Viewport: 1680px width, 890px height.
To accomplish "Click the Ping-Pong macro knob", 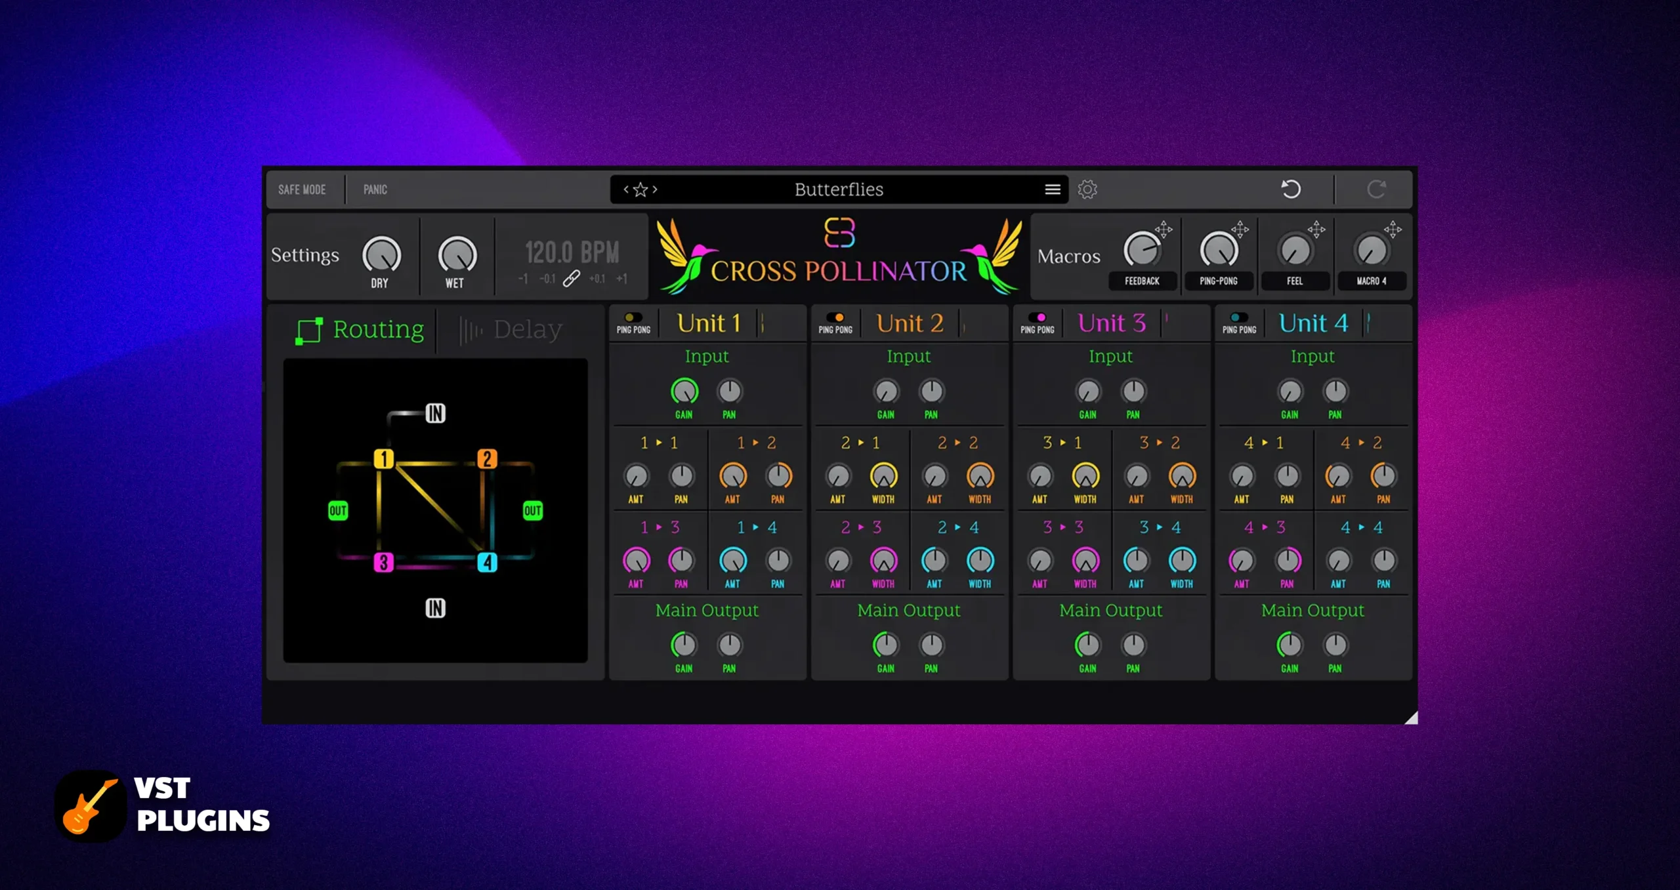I will pos(1219,249).
